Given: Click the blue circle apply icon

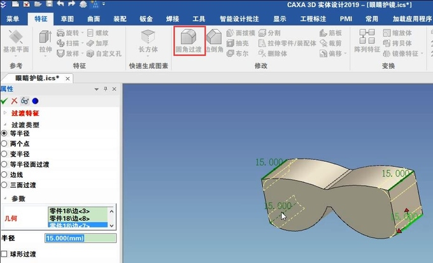Looking at the screenshot, I should click(x=35, y=101).
